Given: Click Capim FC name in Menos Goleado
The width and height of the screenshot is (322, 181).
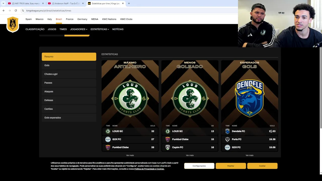Looking at the screenshot, I should click(178, 147).
